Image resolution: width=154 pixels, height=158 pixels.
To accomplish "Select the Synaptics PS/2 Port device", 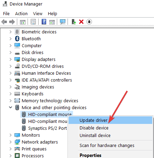I will click(x=48, y=128).
